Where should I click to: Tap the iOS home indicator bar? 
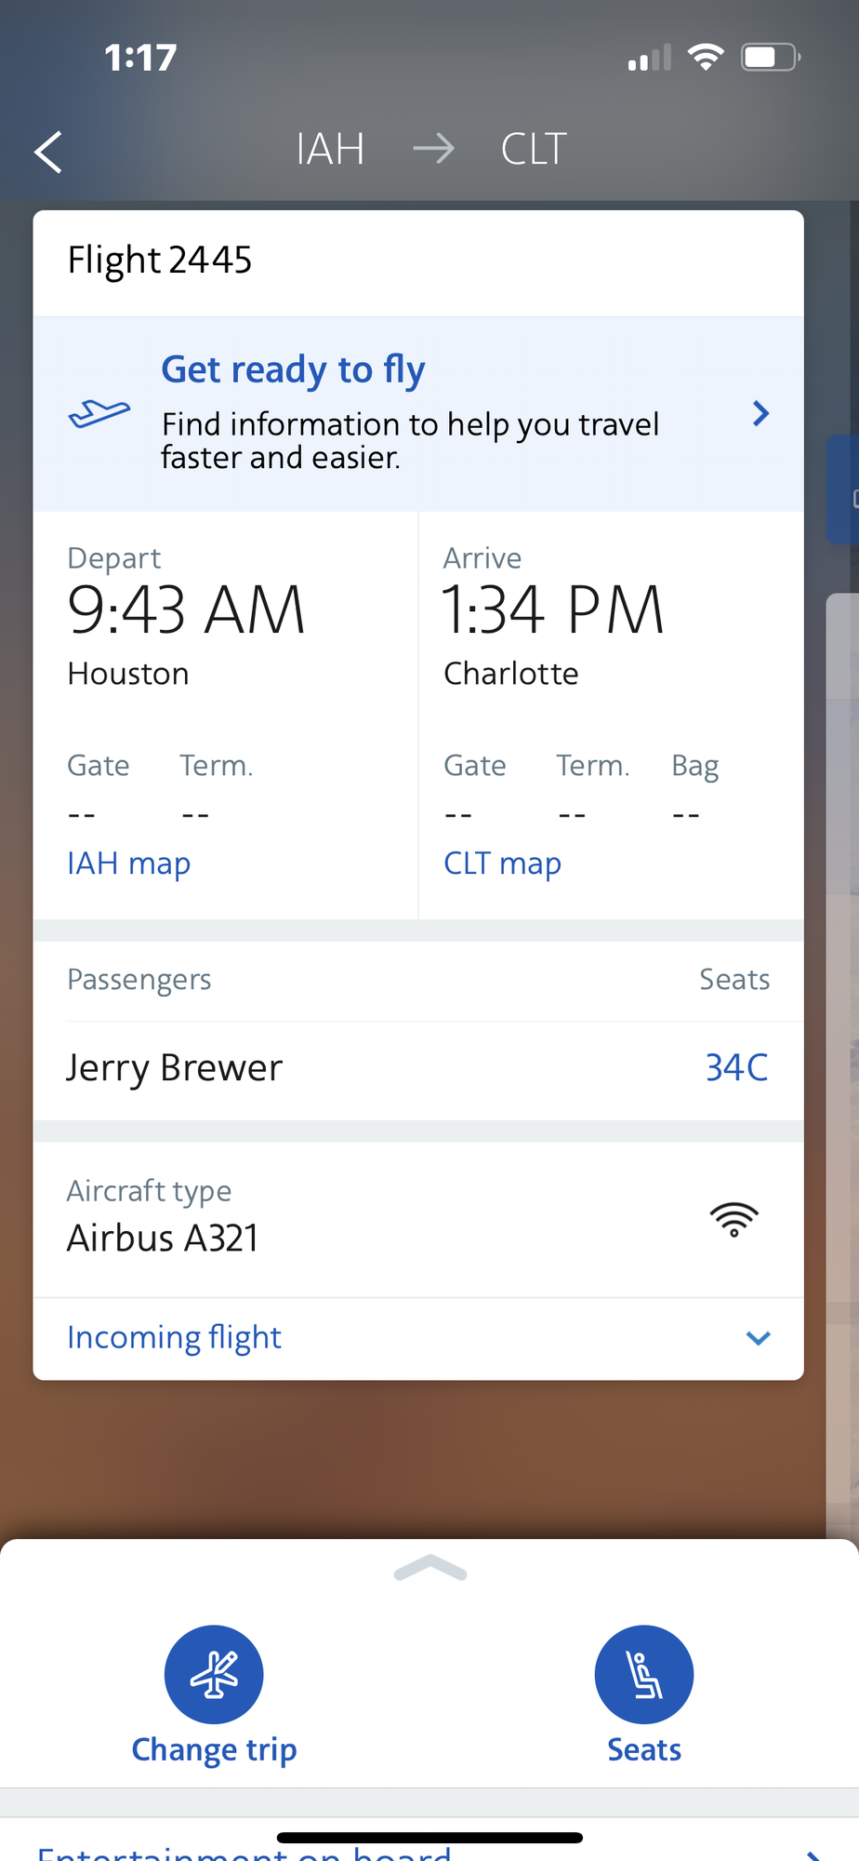(429, 1838)
